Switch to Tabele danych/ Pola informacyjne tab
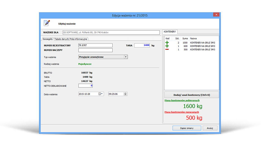Image resolution: width=261 pixels, height=160 pixels. tap(71, 39)
